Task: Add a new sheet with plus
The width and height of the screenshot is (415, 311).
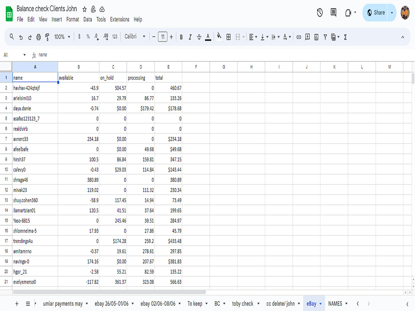Action: [17, 304]
